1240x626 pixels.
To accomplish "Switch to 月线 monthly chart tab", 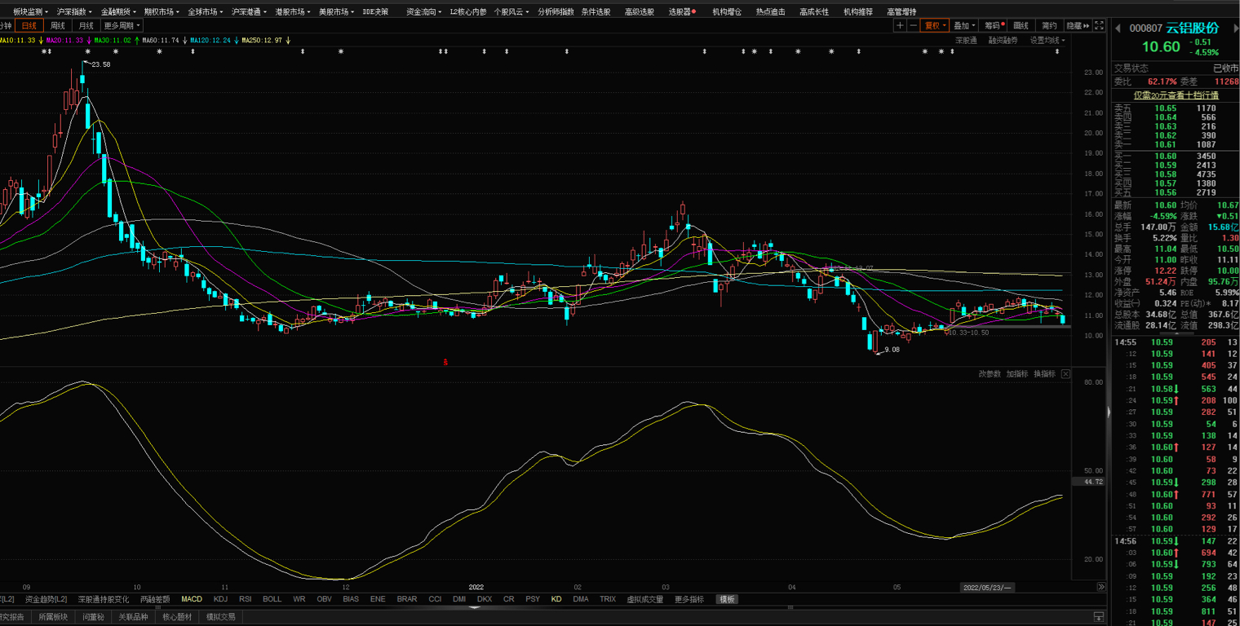I will pos(86,25).
